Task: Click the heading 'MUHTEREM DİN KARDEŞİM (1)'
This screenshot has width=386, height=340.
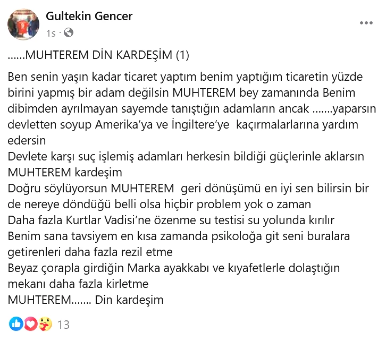Action: pyautogui.click(x=98, y=55)
